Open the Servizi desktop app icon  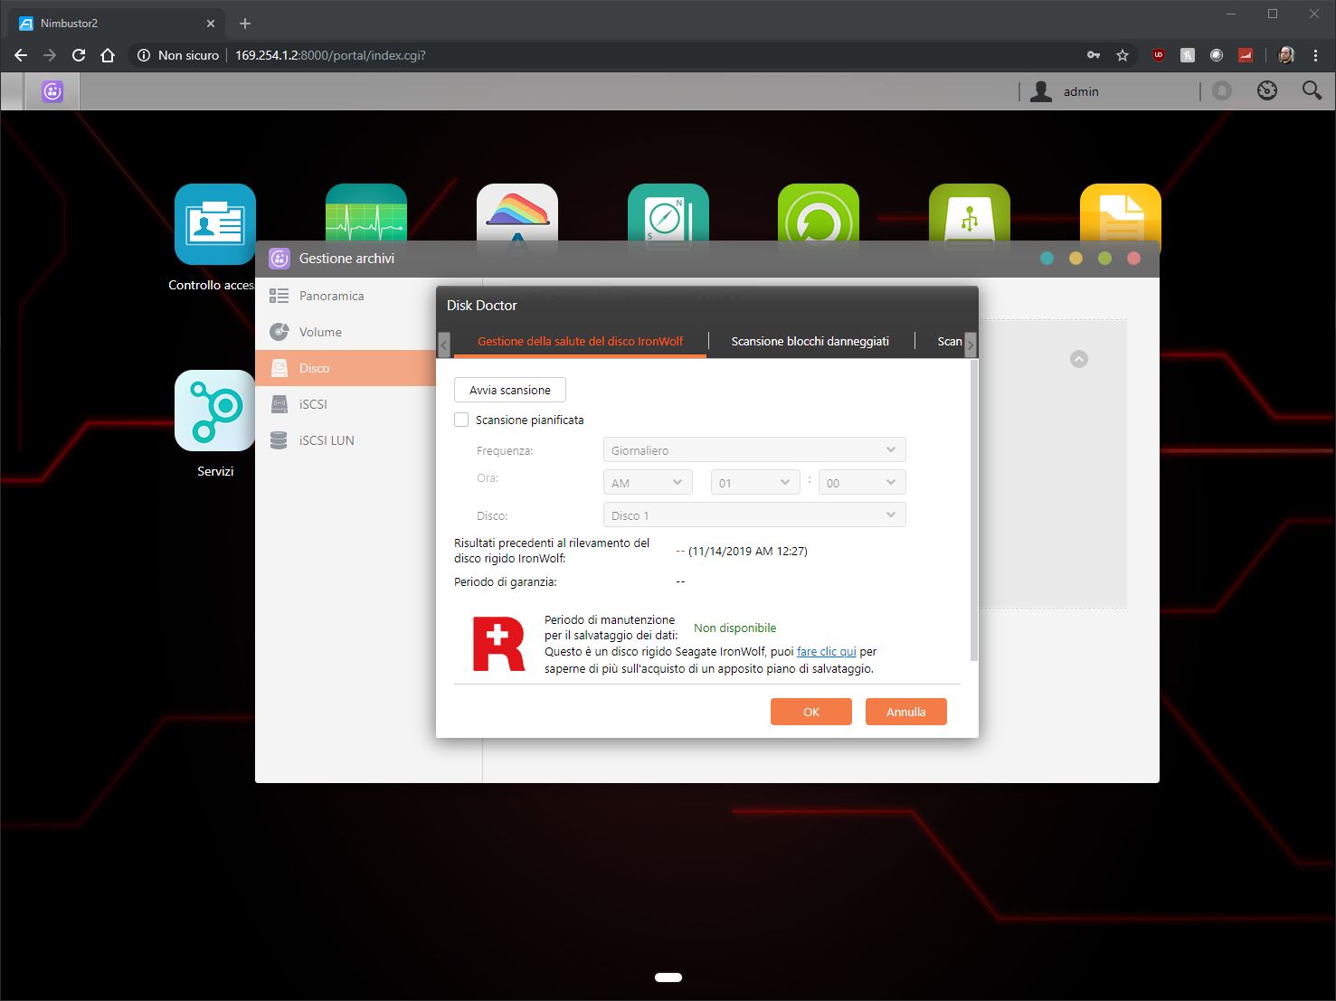coord(215,411)
